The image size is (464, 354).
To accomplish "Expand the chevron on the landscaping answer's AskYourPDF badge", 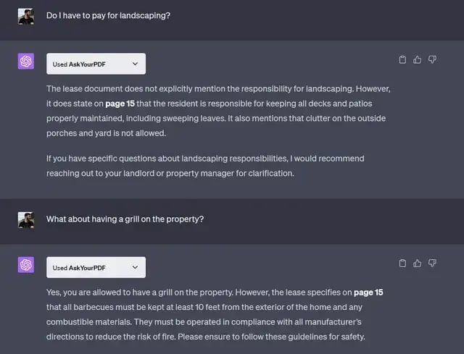I will [135, 64].
